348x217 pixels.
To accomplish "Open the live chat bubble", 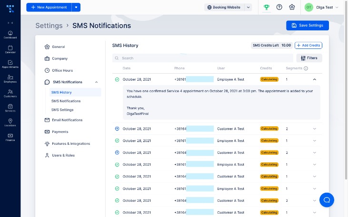I will point(327,200).
